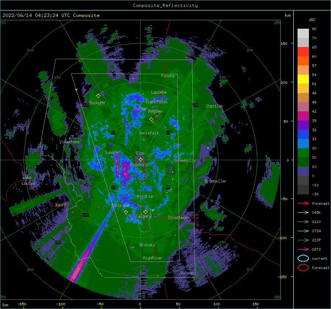Click the Olds label

(x=140, y=153)
